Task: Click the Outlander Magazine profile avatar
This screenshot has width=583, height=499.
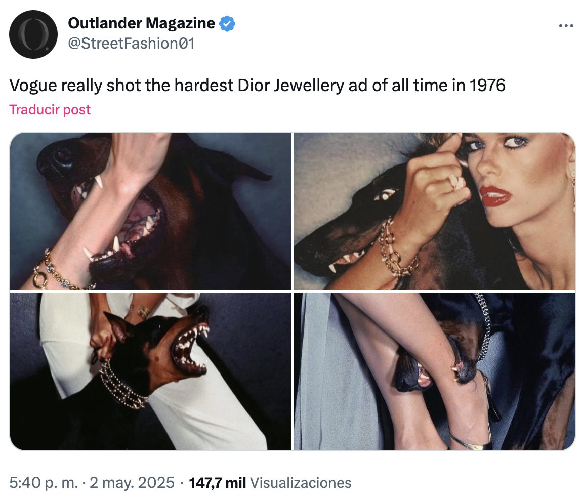Action: (x=33, y=34)
